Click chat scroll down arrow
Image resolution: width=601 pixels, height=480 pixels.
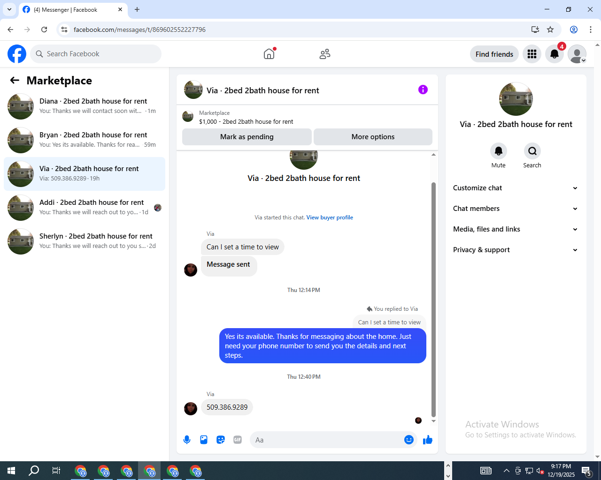tap(433, 421)
